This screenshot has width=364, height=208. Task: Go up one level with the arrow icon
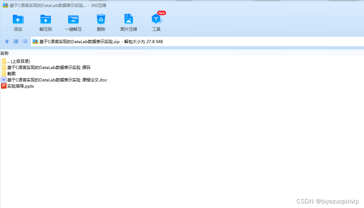tap(7, 41)
